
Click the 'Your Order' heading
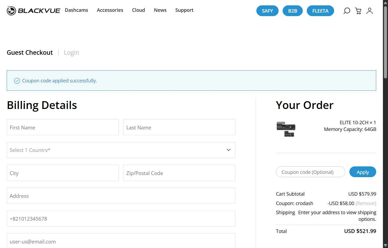pyautogui.click(x=305, y=105)
